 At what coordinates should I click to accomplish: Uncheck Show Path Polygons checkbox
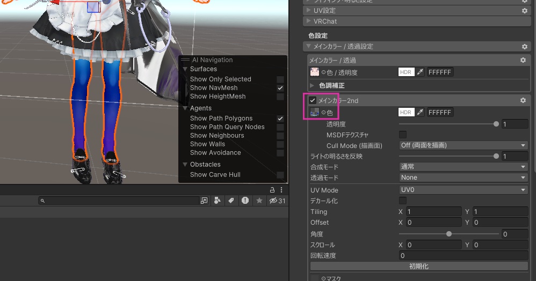tap(280, 119)
